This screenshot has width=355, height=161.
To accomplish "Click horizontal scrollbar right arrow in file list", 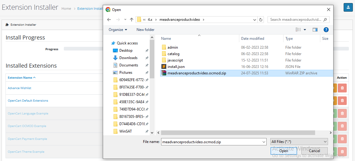I will click(331, 133).
